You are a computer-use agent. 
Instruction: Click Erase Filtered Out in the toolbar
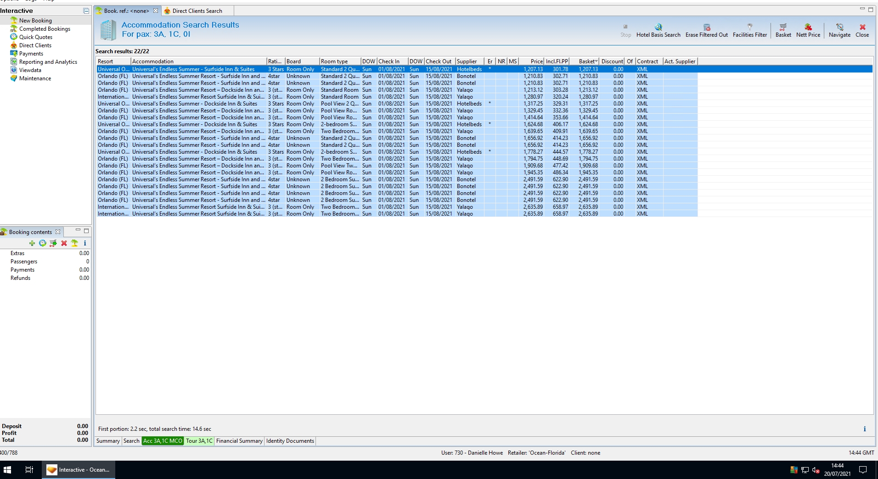[x=706, y=30]
